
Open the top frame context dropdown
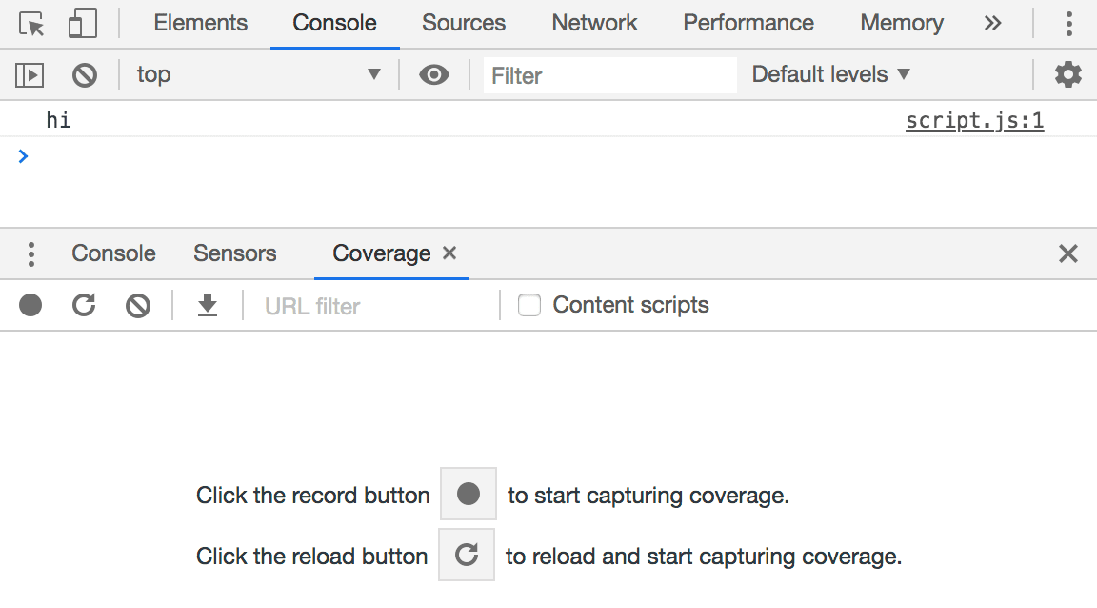pyautogui.click(x=257, y=74)
